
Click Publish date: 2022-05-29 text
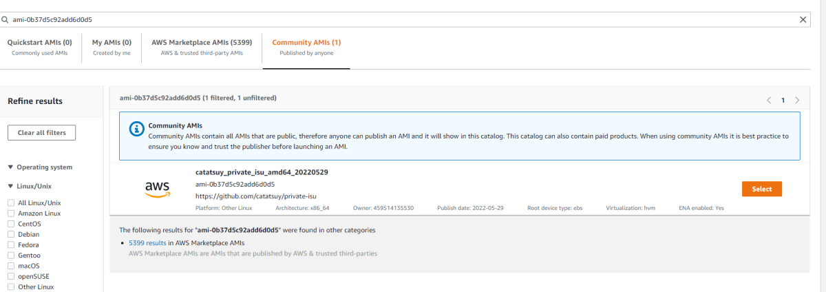471,207
